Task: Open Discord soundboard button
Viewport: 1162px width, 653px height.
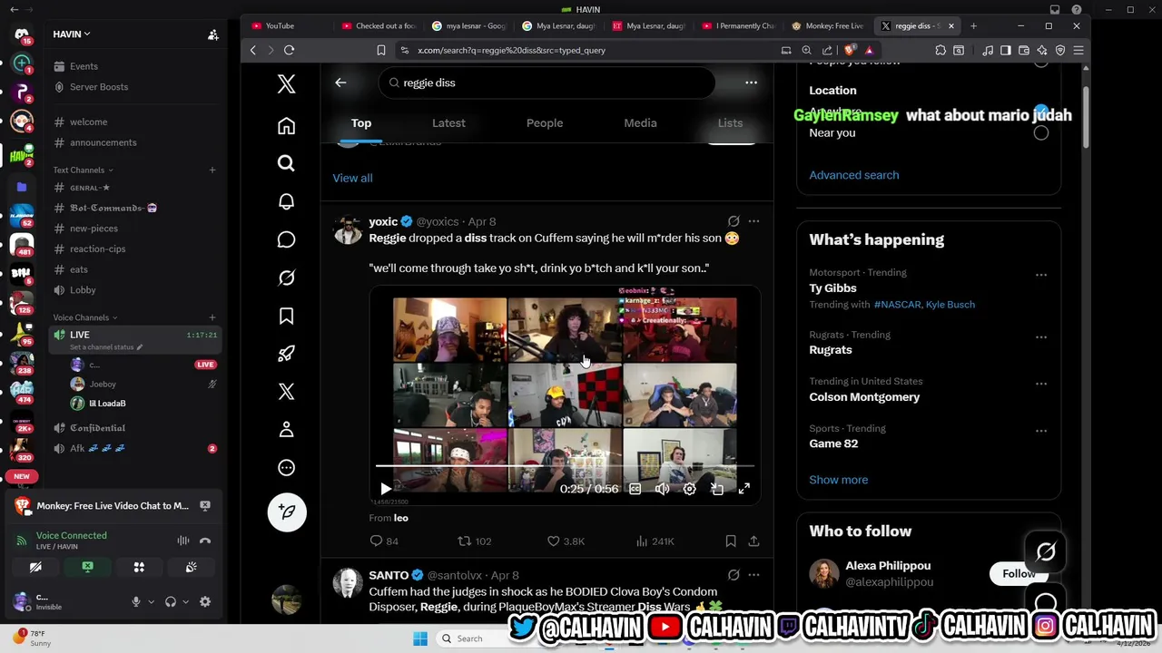Action: 192,567
